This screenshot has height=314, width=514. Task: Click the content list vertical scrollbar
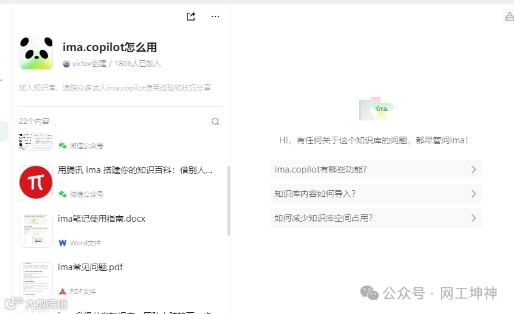229,200
